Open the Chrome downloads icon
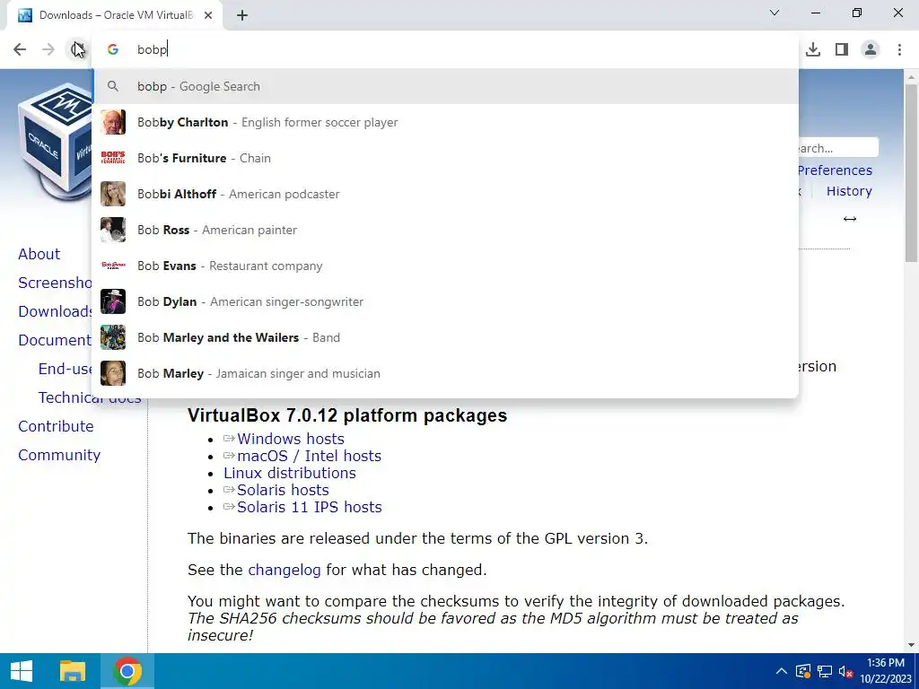This screenshot has height=689, width=919. point(812,50)
